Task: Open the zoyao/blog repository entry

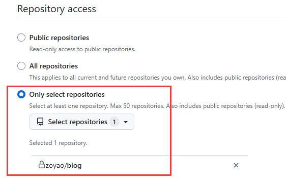Action: (64, 165)
